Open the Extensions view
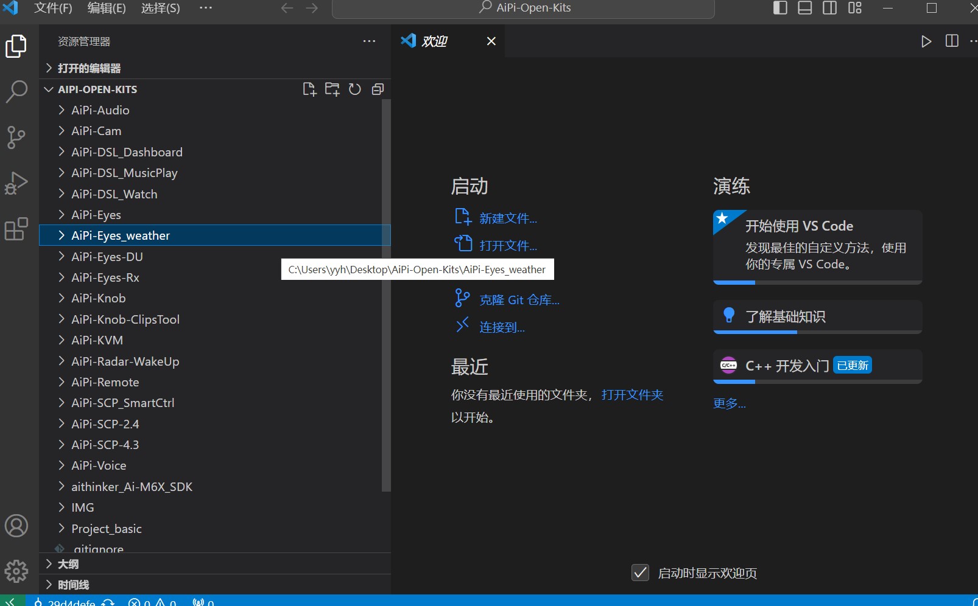978x606 pixels. pos(16,229)
